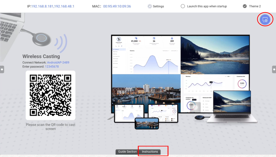
Task: Click the left edge side handle
Action: (2, 69)
